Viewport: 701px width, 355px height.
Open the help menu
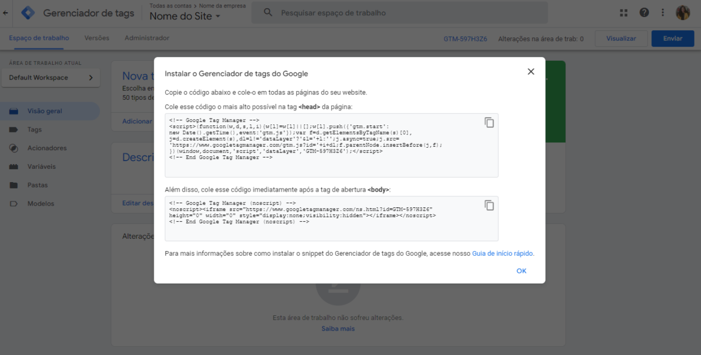point(644,12)
